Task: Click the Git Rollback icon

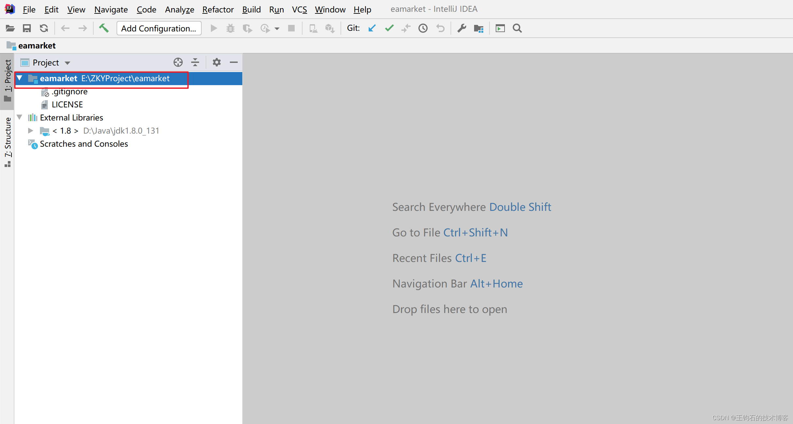Action: [440, 28]
